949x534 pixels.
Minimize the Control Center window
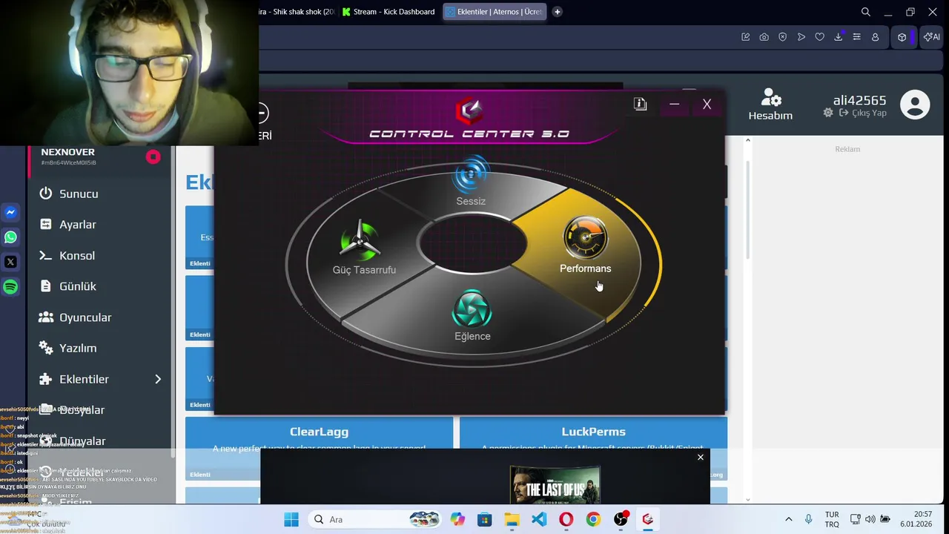pyautogui.click(x=674, y=105)
